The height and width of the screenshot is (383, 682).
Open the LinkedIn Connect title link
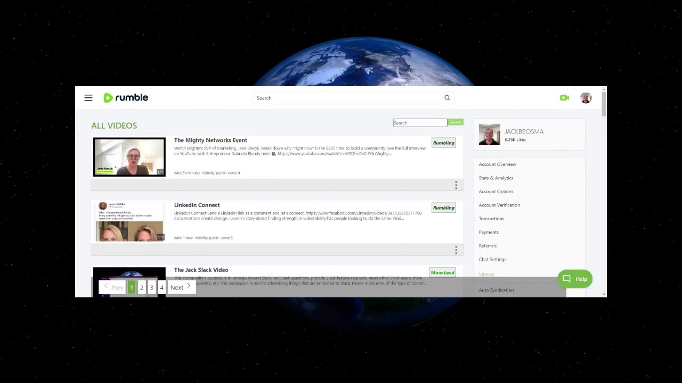click(197, 205)
